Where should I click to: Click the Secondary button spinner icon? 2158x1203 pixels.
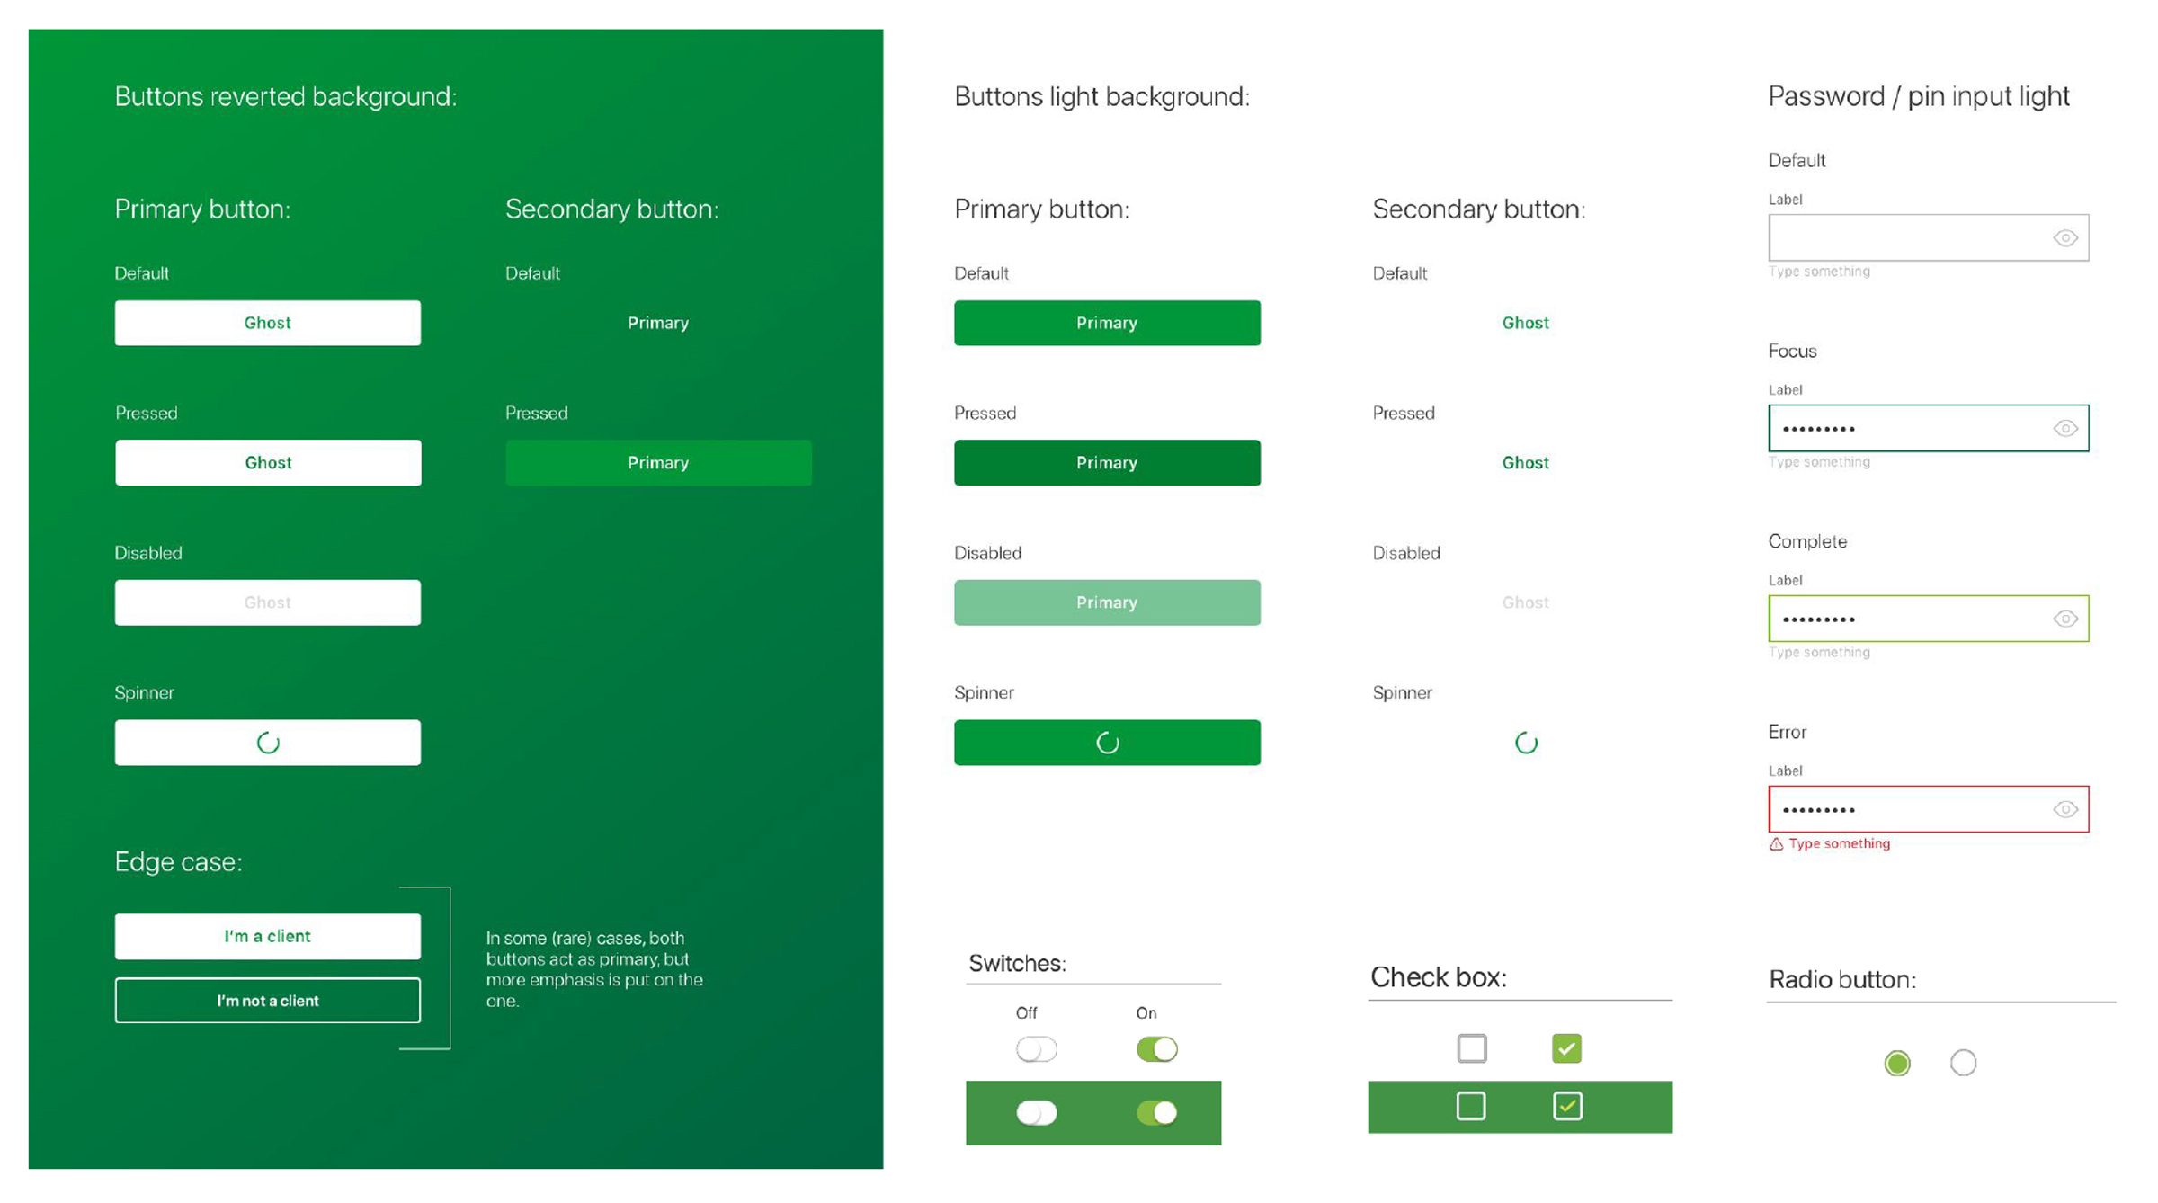pos(1526,744)
